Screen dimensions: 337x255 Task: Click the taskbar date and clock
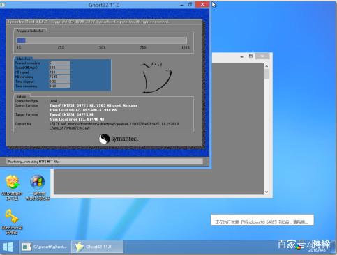point(317,250)
